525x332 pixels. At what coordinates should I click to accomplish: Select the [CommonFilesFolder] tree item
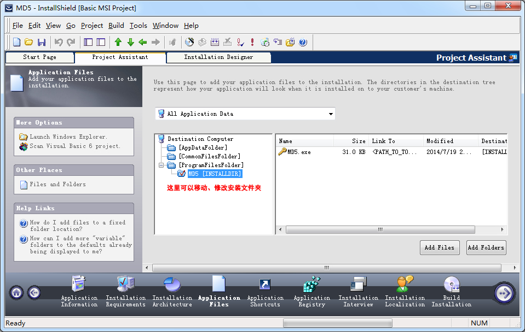pyautogui.click(x=210, y=156)
